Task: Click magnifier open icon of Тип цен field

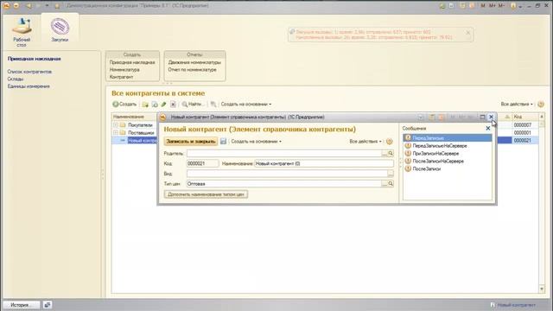Action: pos(391,184)
